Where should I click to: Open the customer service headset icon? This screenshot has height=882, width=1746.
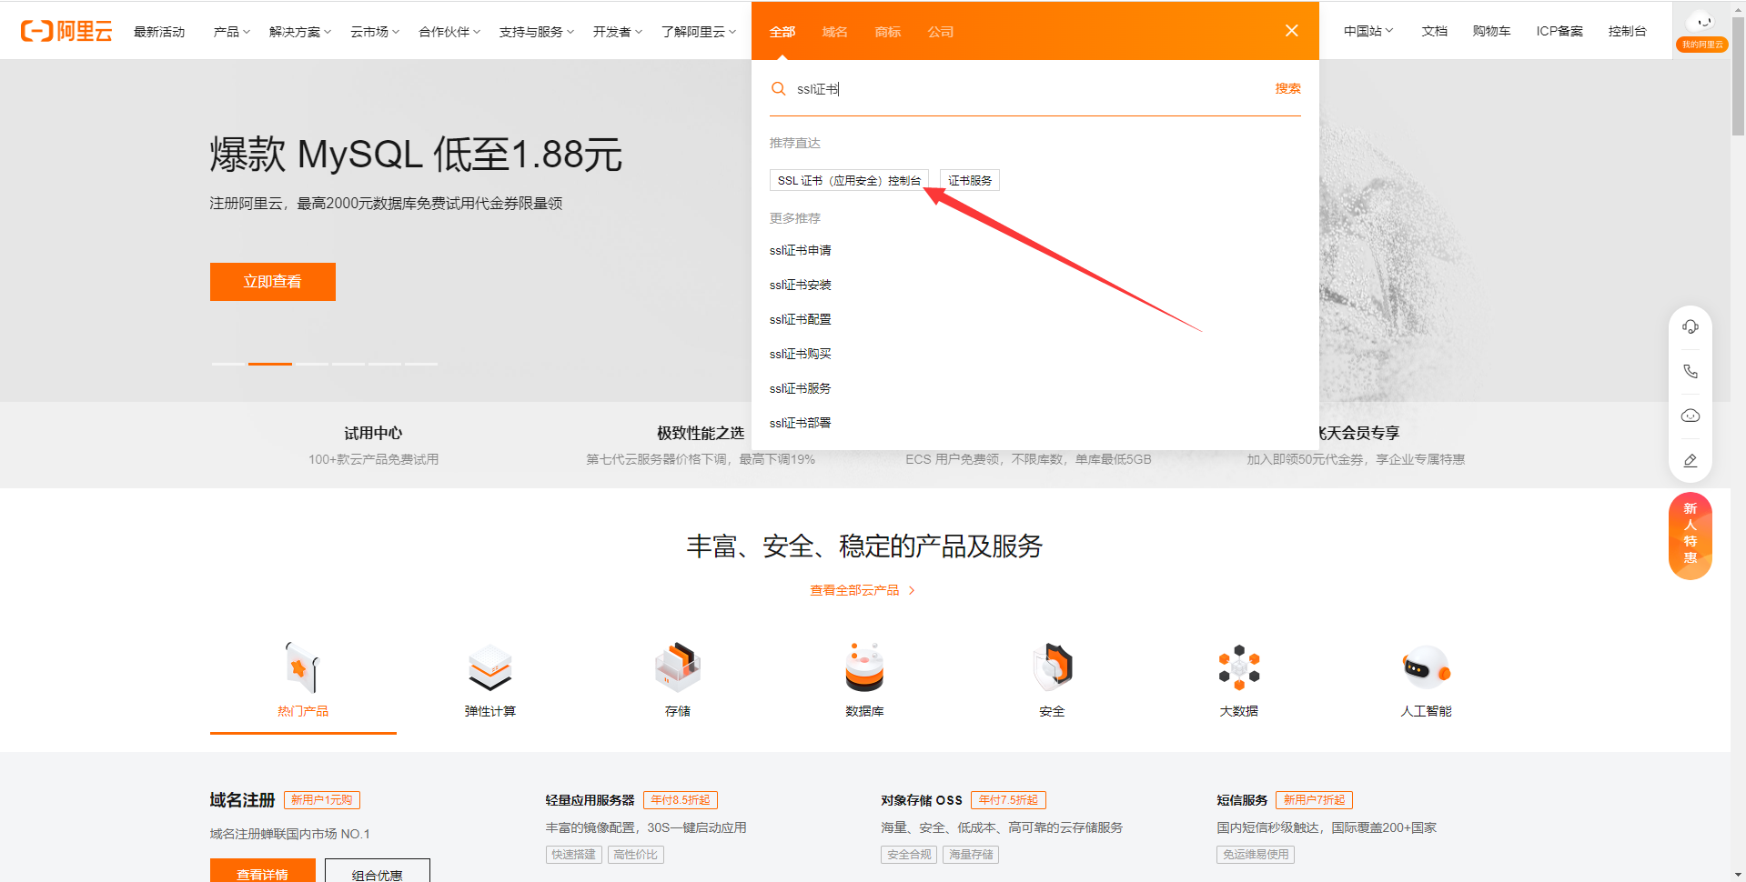[1690, 326]
